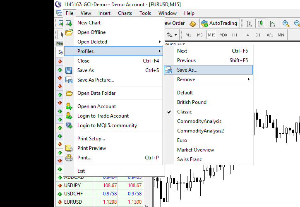
Task: Expand the Profiles submenu entry
Action: click(113, 51)
